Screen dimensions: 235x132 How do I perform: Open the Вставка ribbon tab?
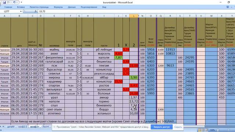click(x=21, y=7)
